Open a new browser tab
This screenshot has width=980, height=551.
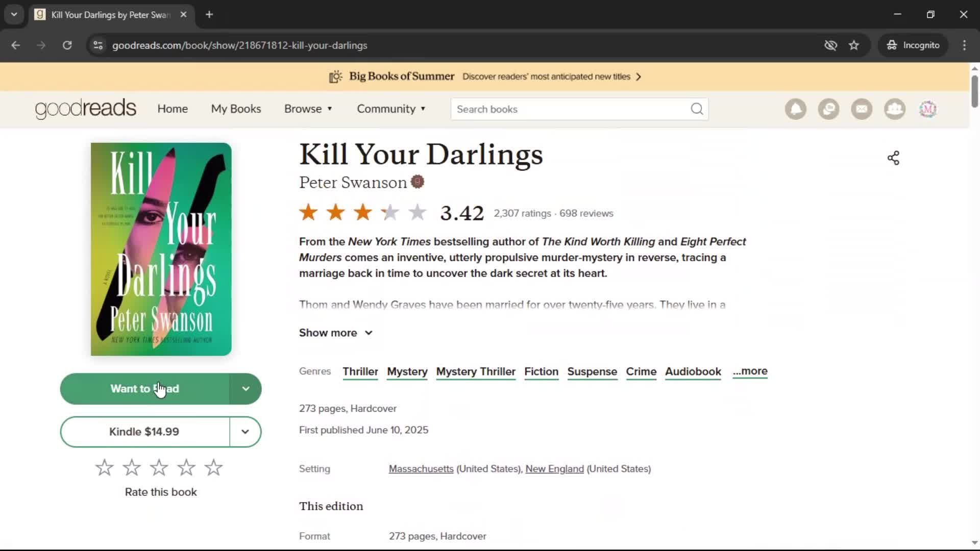tap(209, 15)
